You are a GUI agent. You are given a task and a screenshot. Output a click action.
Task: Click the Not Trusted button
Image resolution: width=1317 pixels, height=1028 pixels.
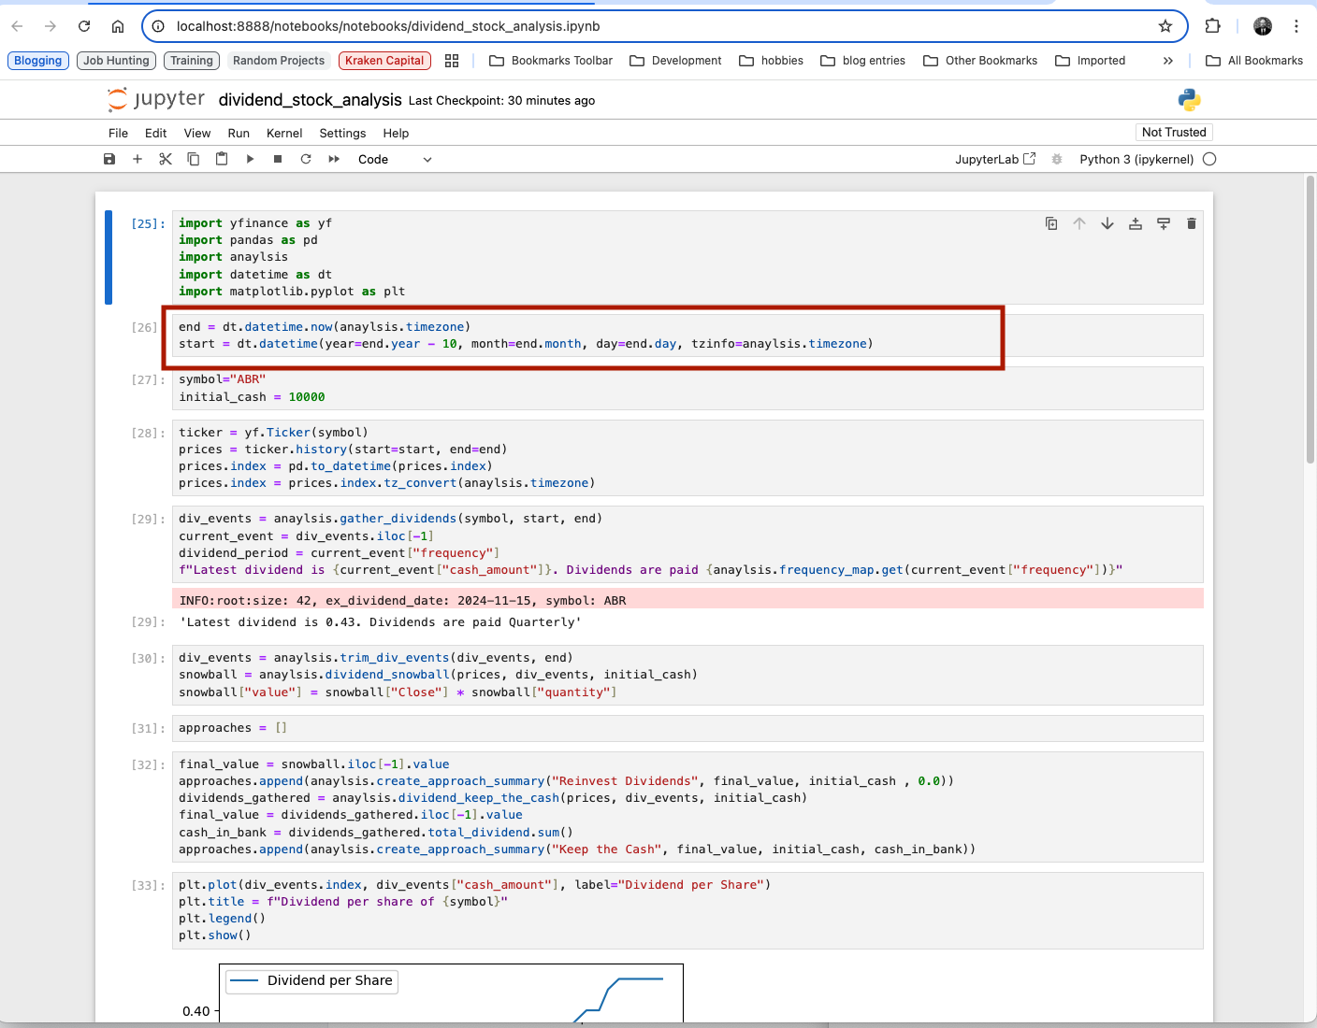pyautogui.click(x=1174, y=132)
